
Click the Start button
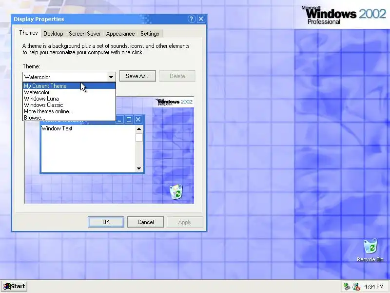pyautogui.click(x=14, y=286)
